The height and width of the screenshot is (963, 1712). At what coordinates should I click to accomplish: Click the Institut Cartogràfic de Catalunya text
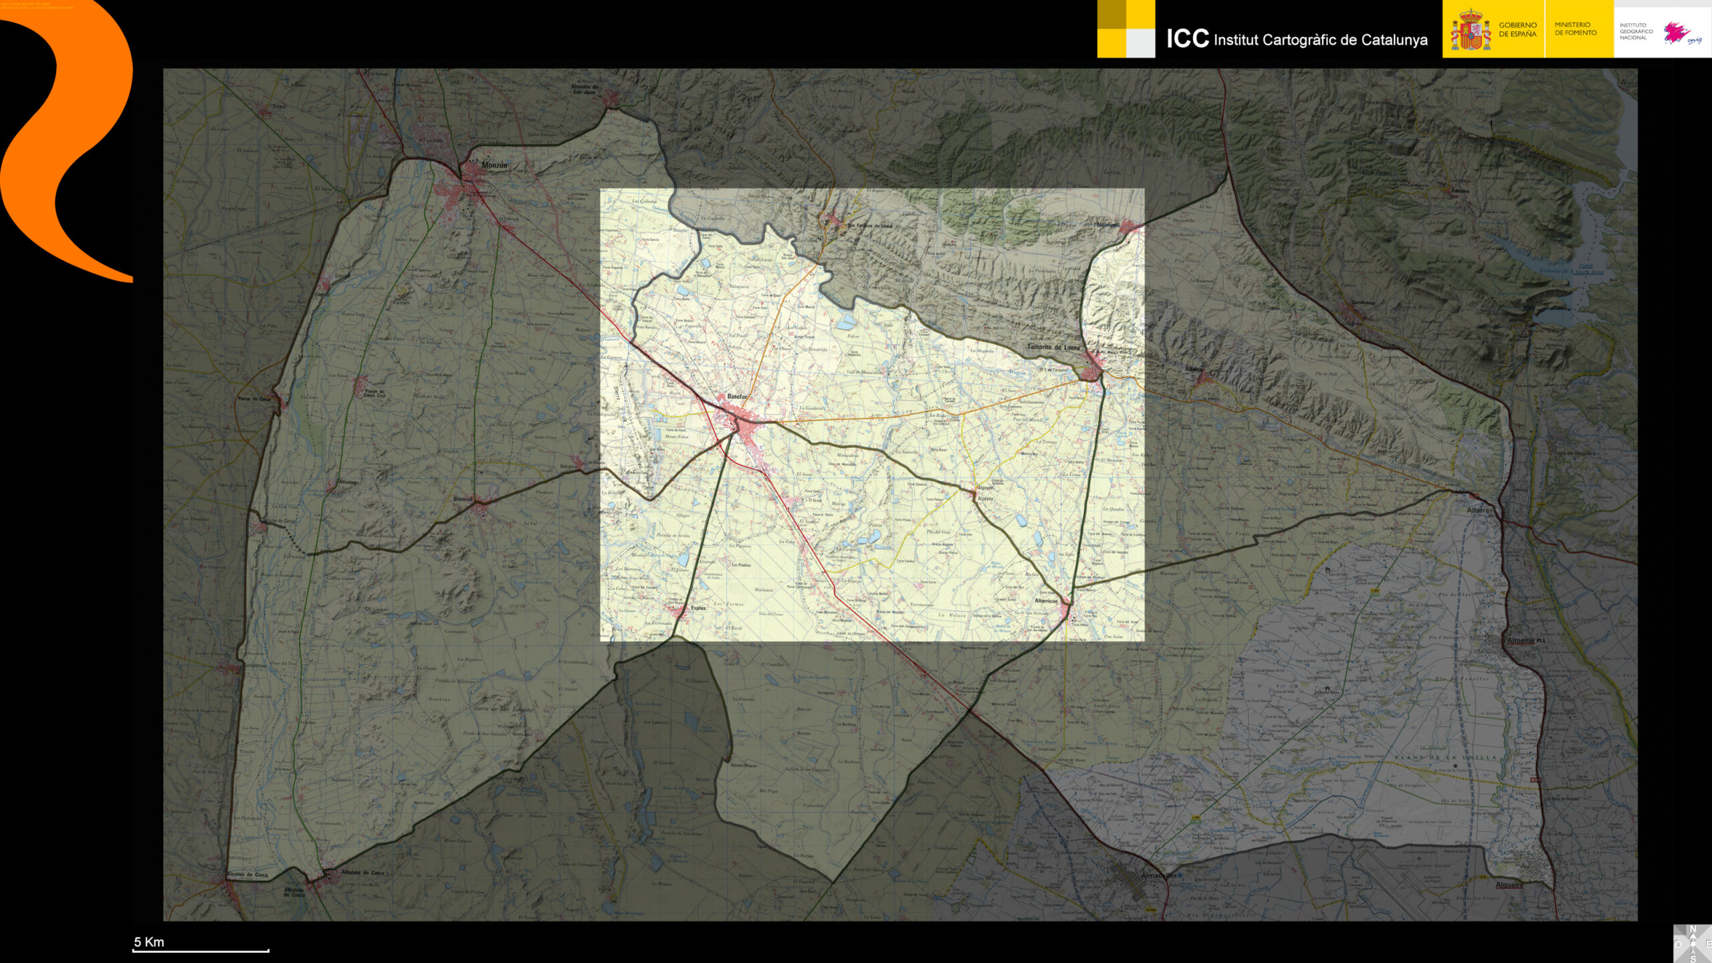(1319, 40)
